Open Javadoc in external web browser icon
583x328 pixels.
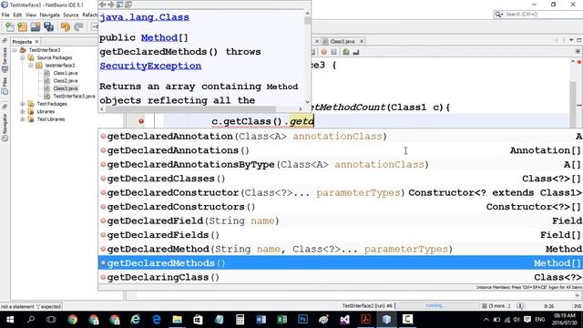[119, 5]
